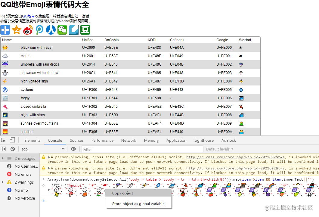319x217 pixels.
Task: Click the sunrise emoji image
Action: click(5, 132)
